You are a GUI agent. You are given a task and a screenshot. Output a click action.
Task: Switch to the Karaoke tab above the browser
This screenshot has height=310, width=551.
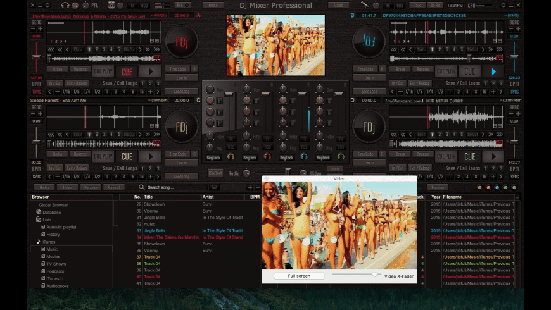pyautogui.click(x=91, y=187)
